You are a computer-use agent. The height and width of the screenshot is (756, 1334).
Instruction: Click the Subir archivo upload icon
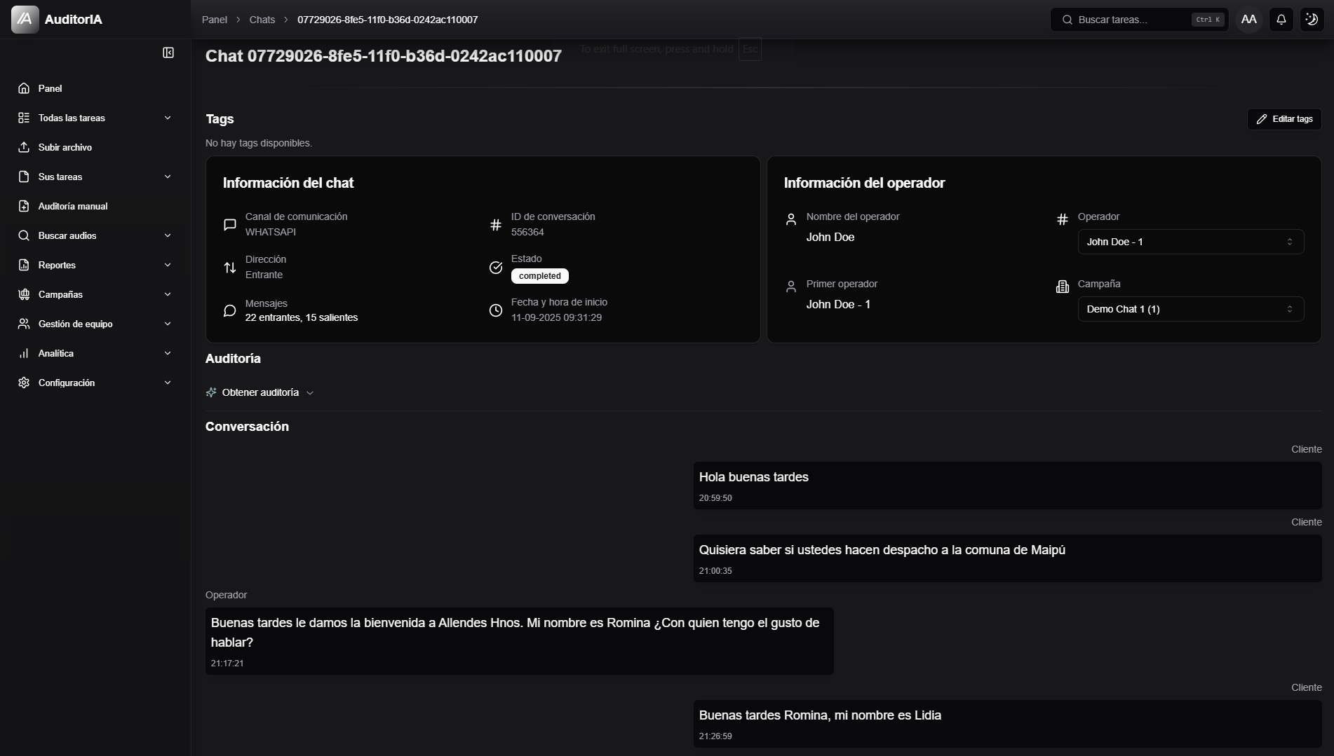tap(24, 147)
